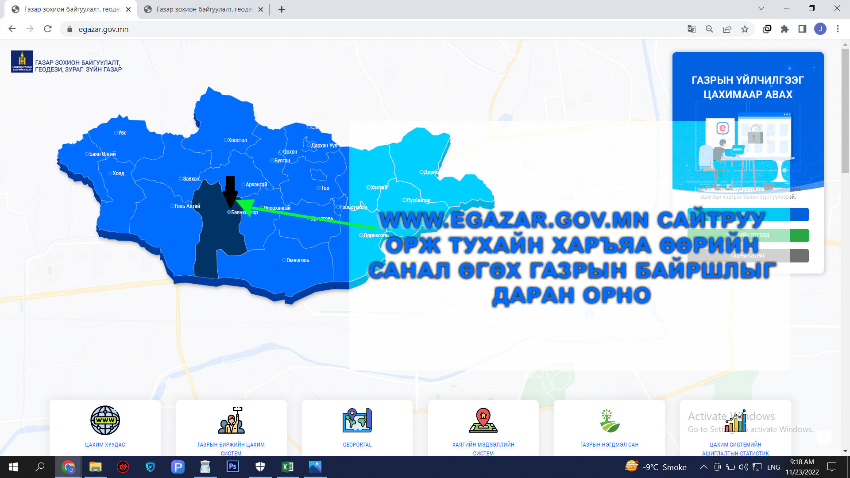Click the zoom magnifier icon in address bar
The width and height of the screenshot is (850, 478).
click(709, 29)
